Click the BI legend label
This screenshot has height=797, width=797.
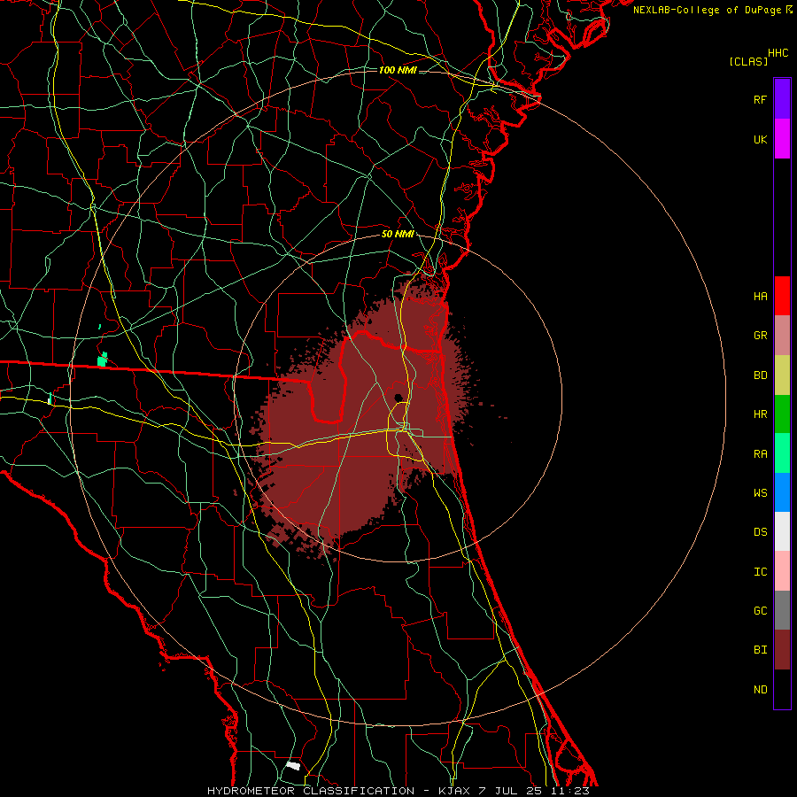(760, 650)
